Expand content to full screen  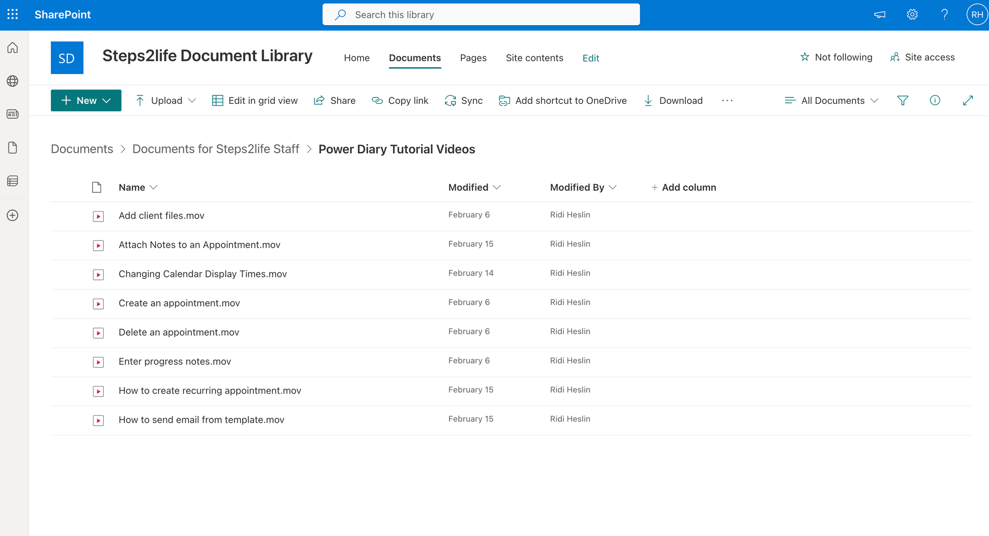coord(968,100)
